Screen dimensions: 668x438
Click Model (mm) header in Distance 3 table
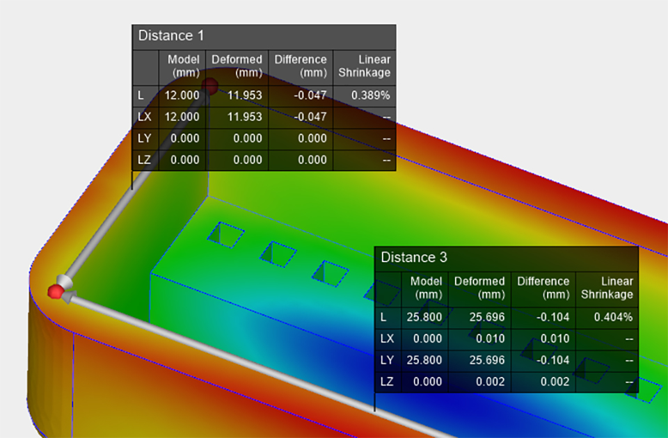coord(426,288)
